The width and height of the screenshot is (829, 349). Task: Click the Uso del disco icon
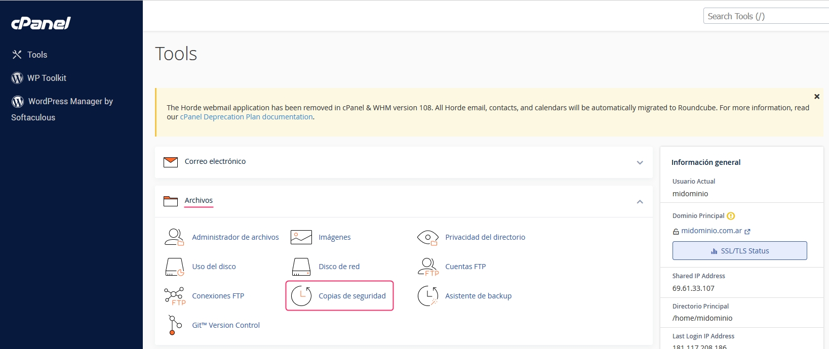point(174,267)
